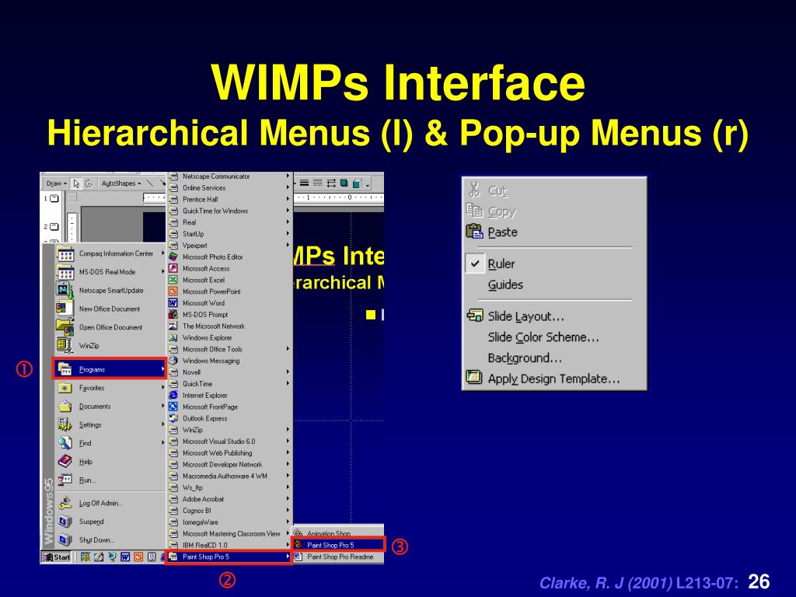Viewport: 796px width, 597px height.
Task: Click Microsoft Visual Studio 6.0 group
Action: click(x=229, y=442)
